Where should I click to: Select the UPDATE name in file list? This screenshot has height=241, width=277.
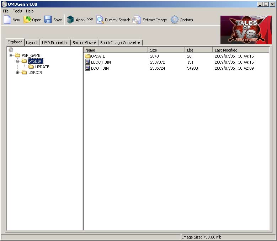[98, 56]
